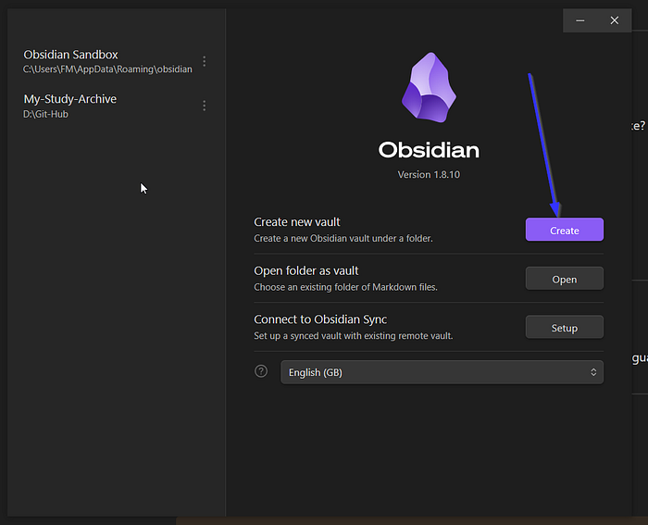
Task: Click the 'Connect to Obsidian Sync' heading
Action: [320, 319]
